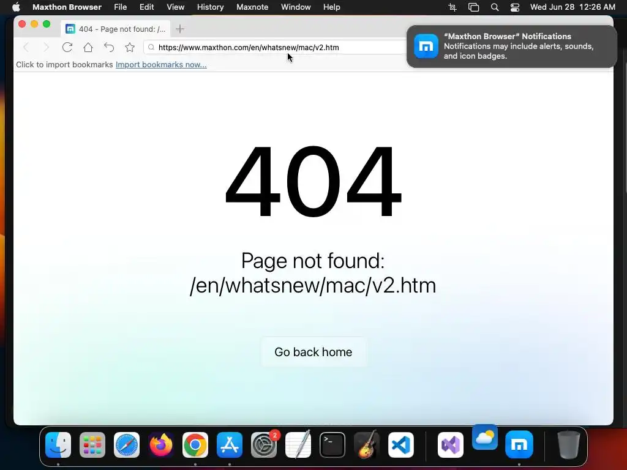This screenshot has height=470, width=627.
Task: Open Launchpad from the Dock
Action: 92,445
